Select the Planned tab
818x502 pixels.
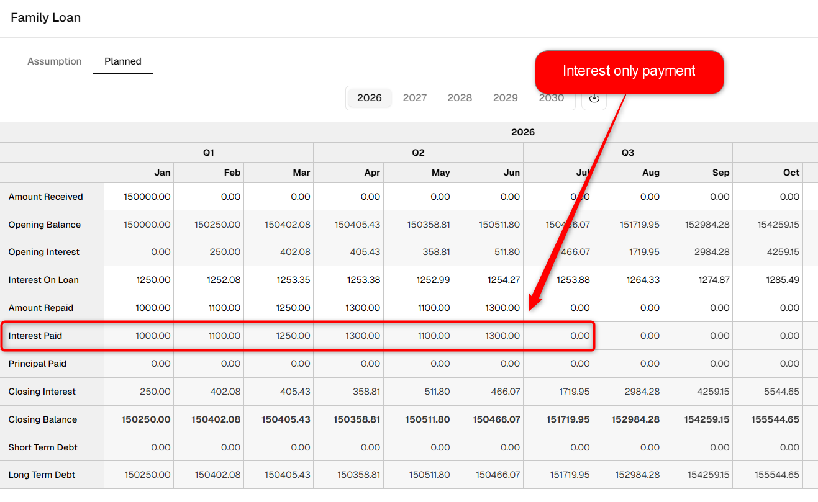click(x=123, y=61)
